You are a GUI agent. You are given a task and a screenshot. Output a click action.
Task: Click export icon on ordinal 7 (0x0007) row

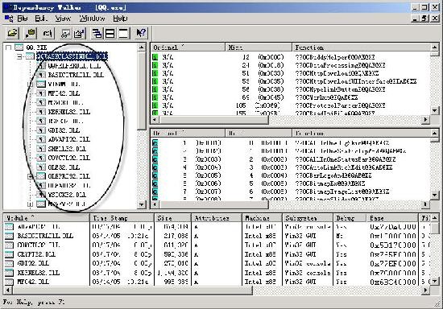(155, 192)
